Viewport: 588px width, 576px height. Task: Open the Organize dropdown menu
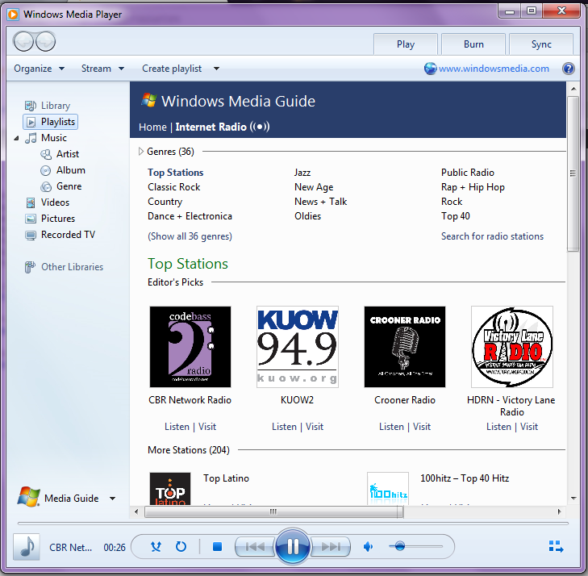pyautogui.click(x=39, y=69)
